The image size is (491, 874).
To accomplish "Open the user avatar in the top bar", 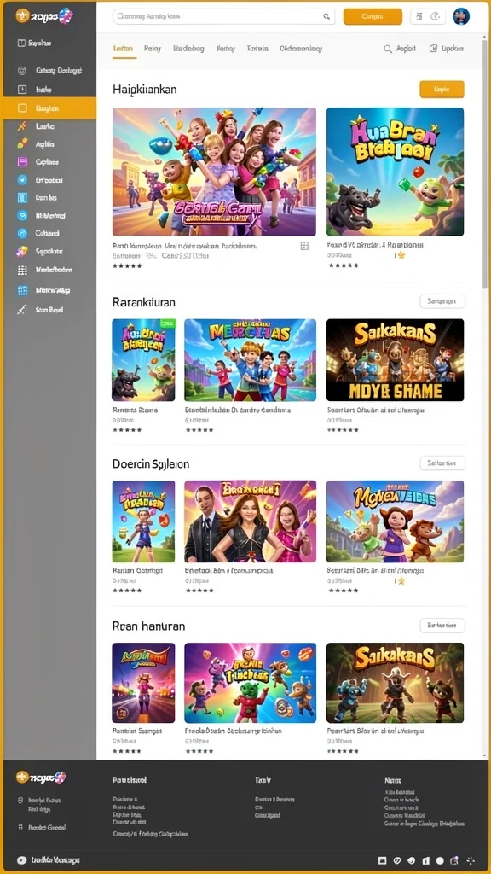I will pyautogui.click(x=461, y=17).
